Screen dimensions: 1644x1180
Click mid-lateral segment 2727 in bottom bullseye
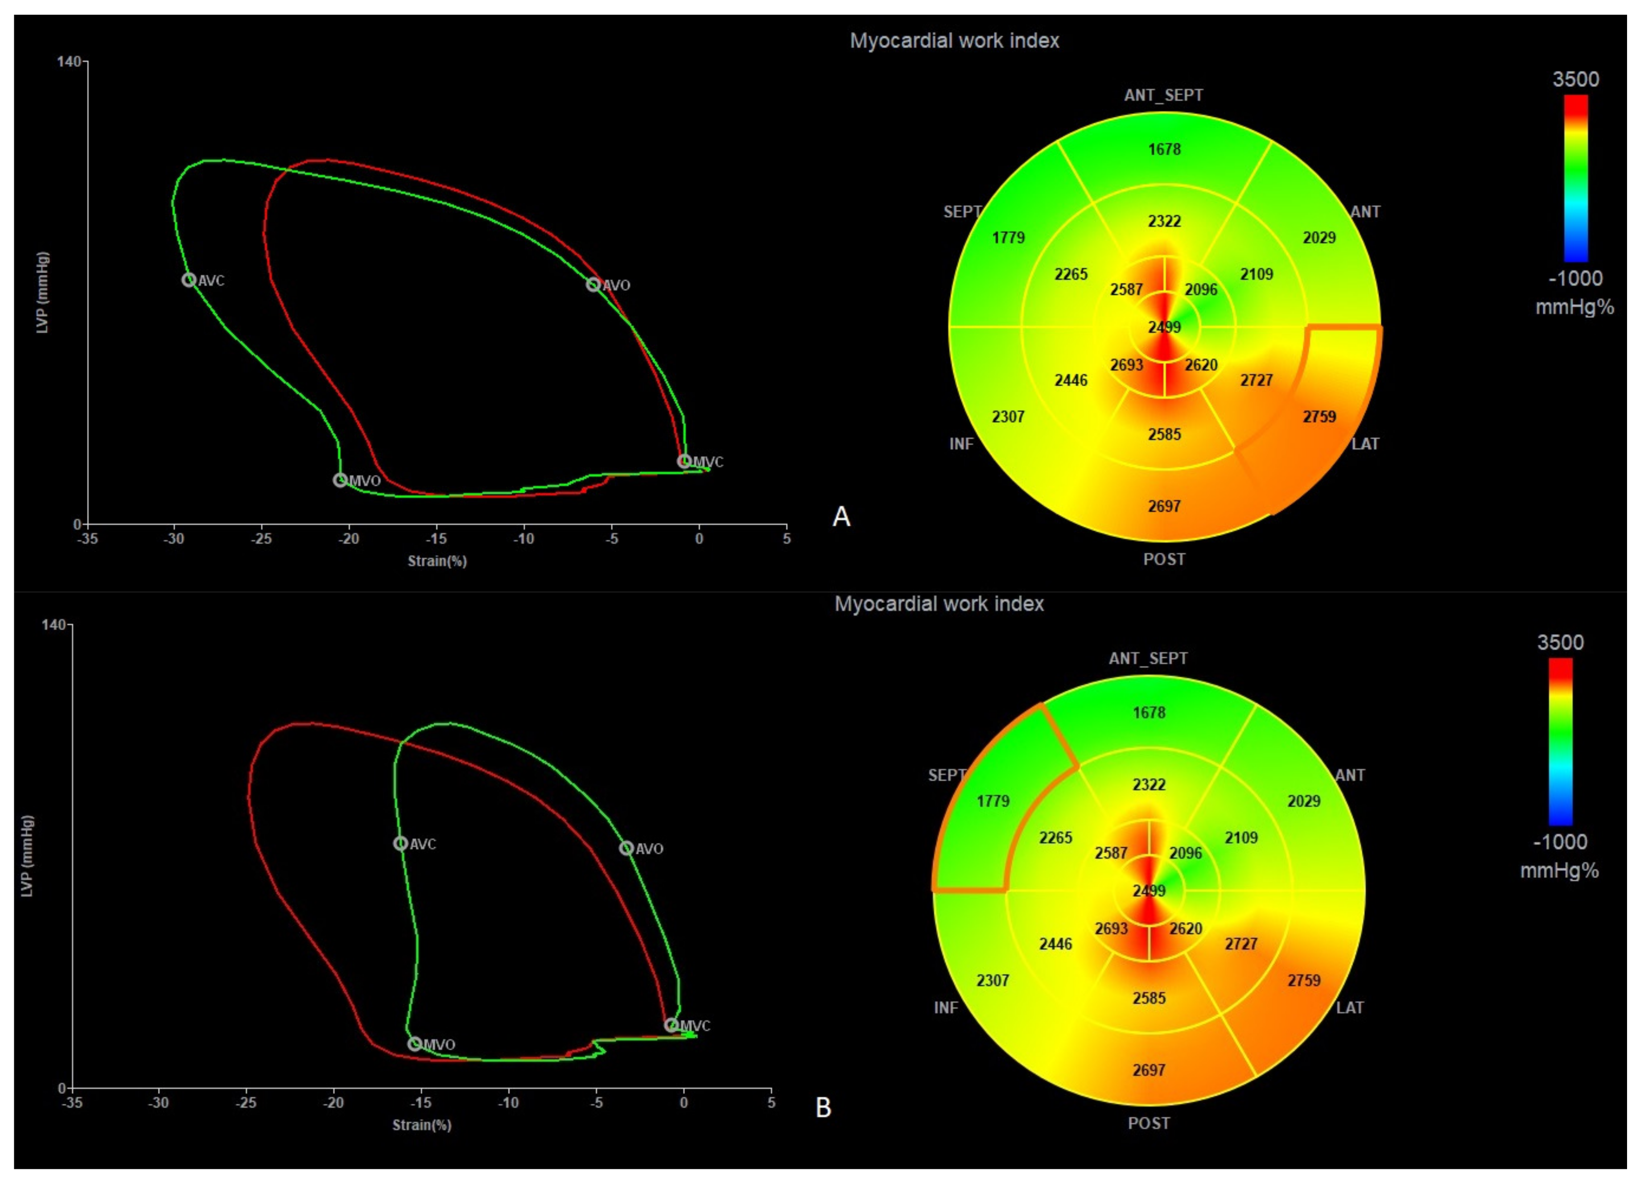(x=1241, y=944)
